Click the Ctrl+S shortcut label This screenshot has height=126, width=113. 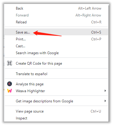[96, 32]
